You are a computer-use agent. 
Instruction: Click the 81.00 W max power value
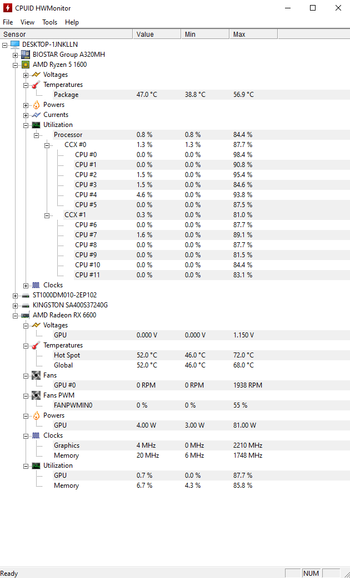[x=245, y=425]
